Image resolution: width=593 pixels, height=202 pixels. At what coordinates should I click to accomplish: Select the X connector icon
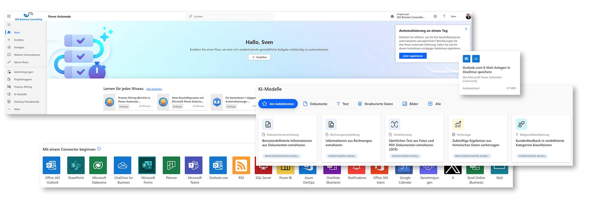click(x=453, y=170)
